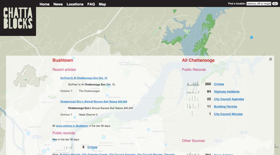Open Go!Fest Is At Chattanooga Zoo article link
This screenshot has height=155, width=280.
84,78
